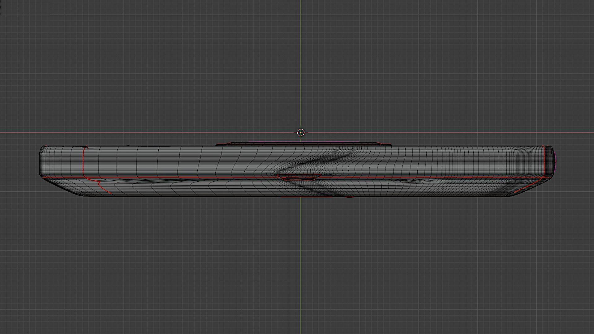Click the bottom-right chamfered corner of the mesh
This screenshot has width=594, height=334.
526,189
